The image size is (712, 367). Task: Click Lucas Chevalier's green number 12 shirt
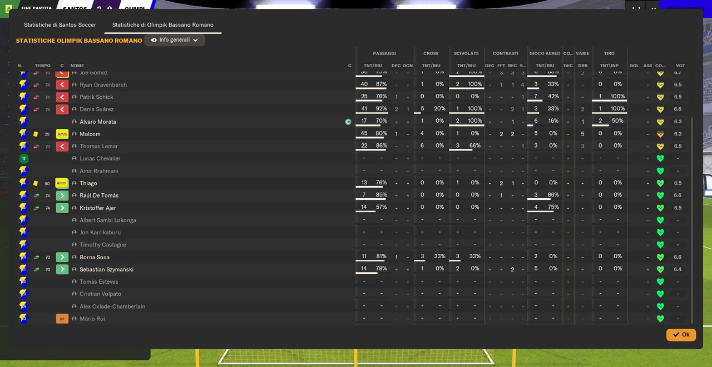23,159
